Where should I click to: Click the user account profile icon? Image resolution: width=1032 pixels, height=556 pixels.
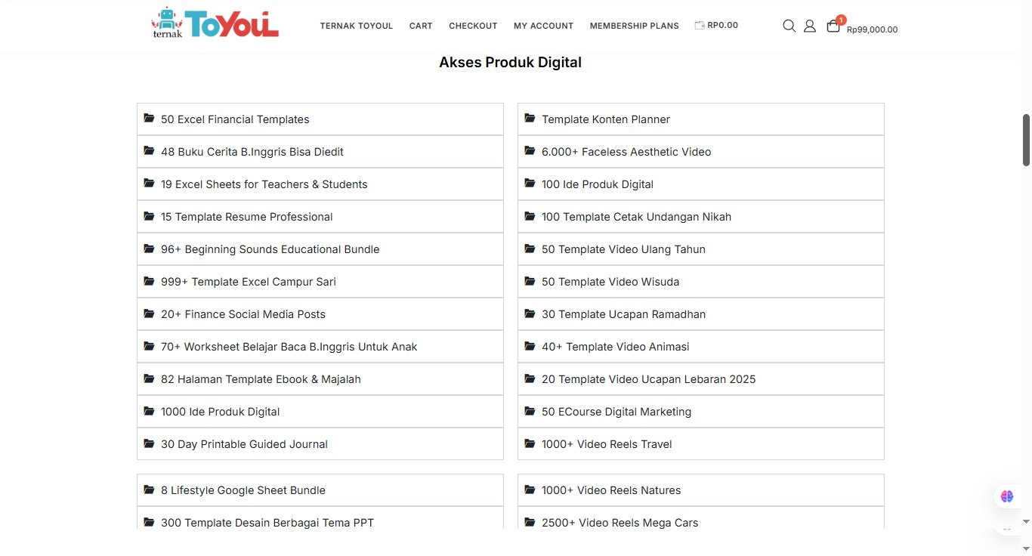810,26
